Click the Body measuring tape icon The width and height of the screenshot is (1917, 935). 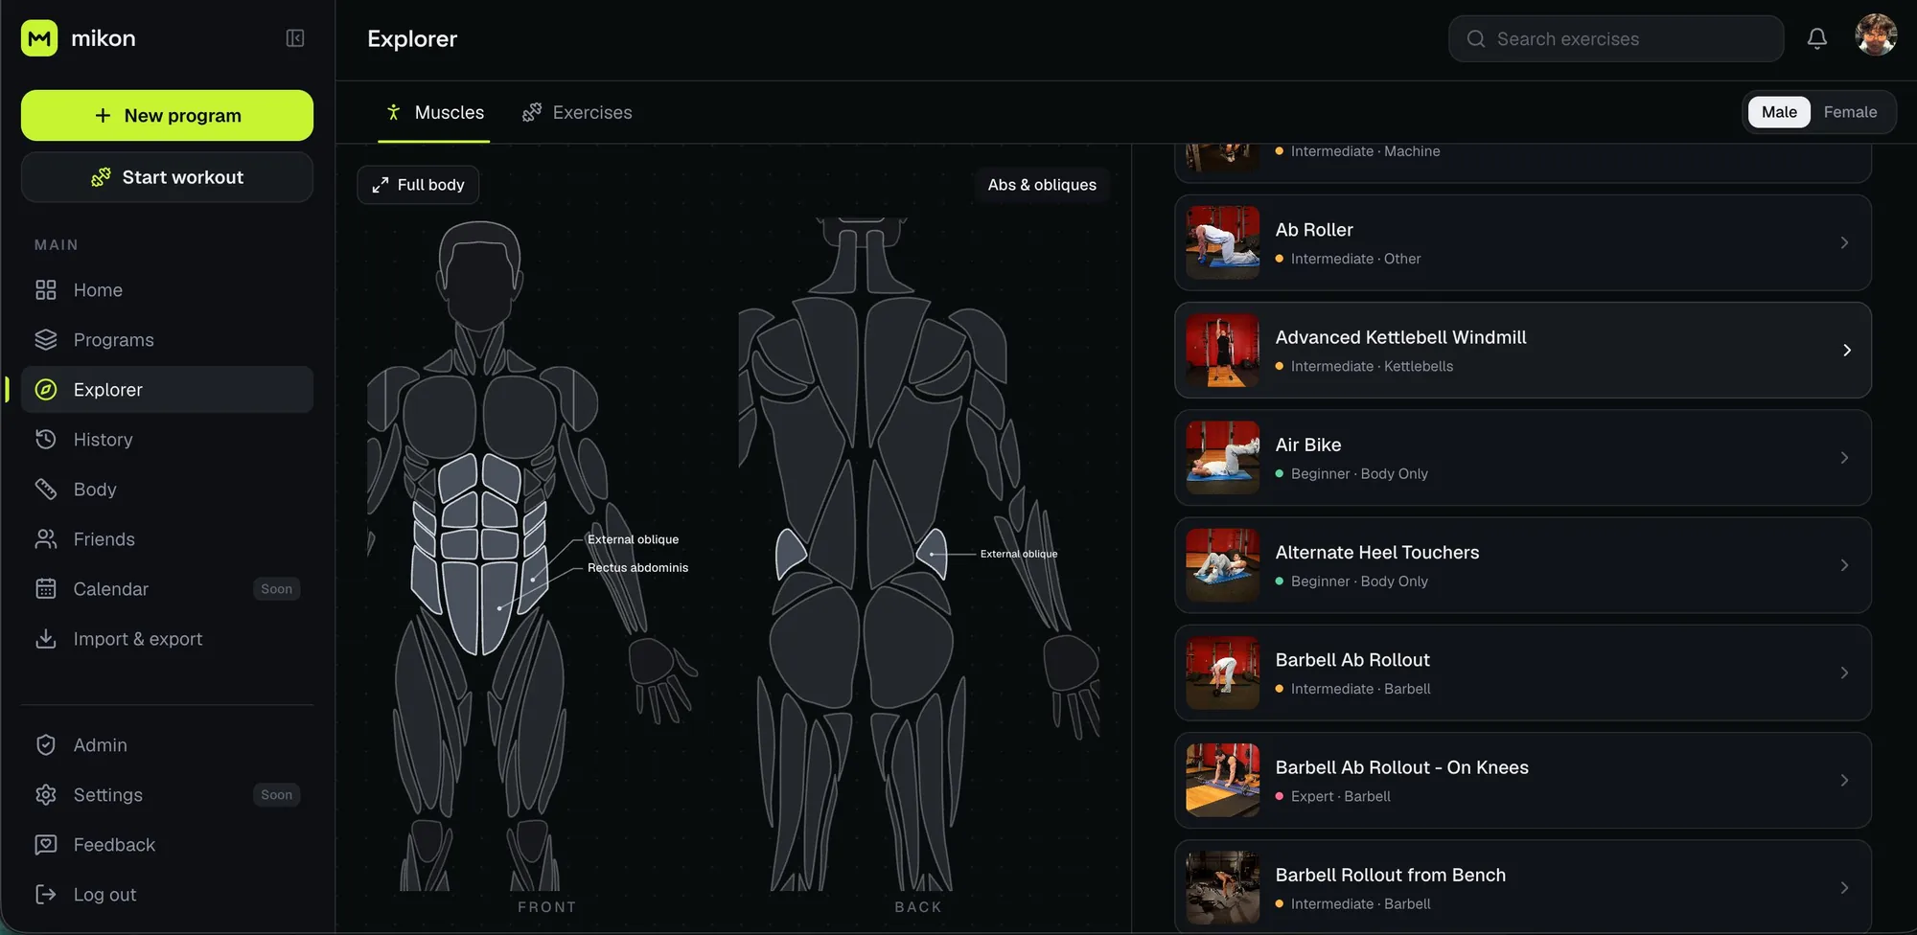pyautogui.click(x=46, y=489)
